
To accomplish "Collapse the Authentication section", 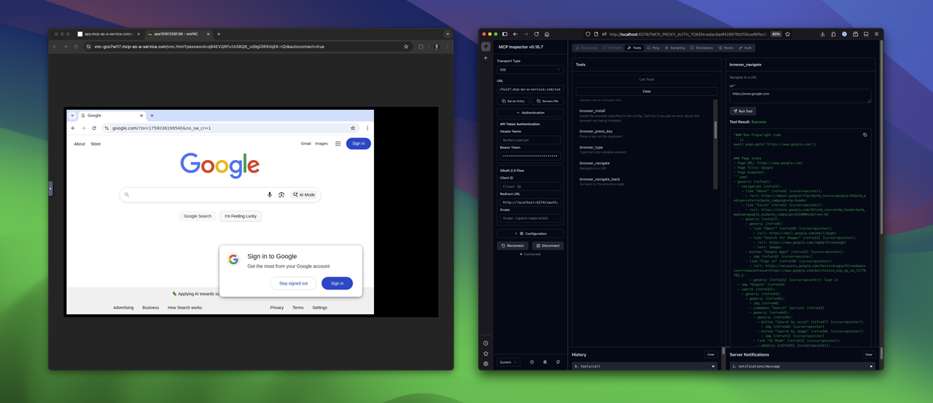I will coord(530,113).
